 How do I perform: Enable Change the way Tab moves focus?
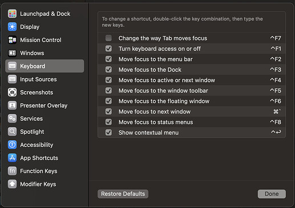[x=108, y=38]
